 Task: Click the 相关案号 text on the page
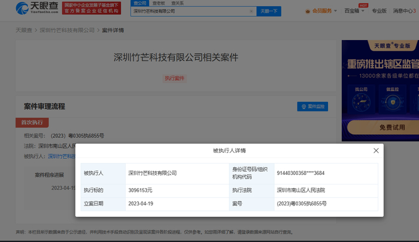64,136
